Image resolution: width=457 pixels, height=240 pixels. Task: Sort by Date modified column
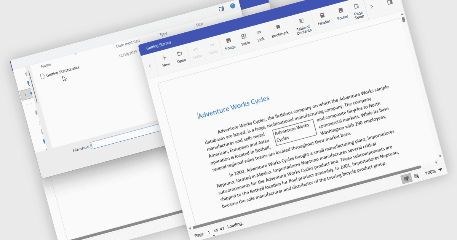pos(128,43)
